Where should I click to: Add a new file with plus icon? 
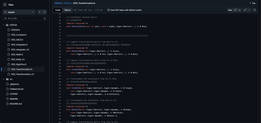(x=39, y=12)
